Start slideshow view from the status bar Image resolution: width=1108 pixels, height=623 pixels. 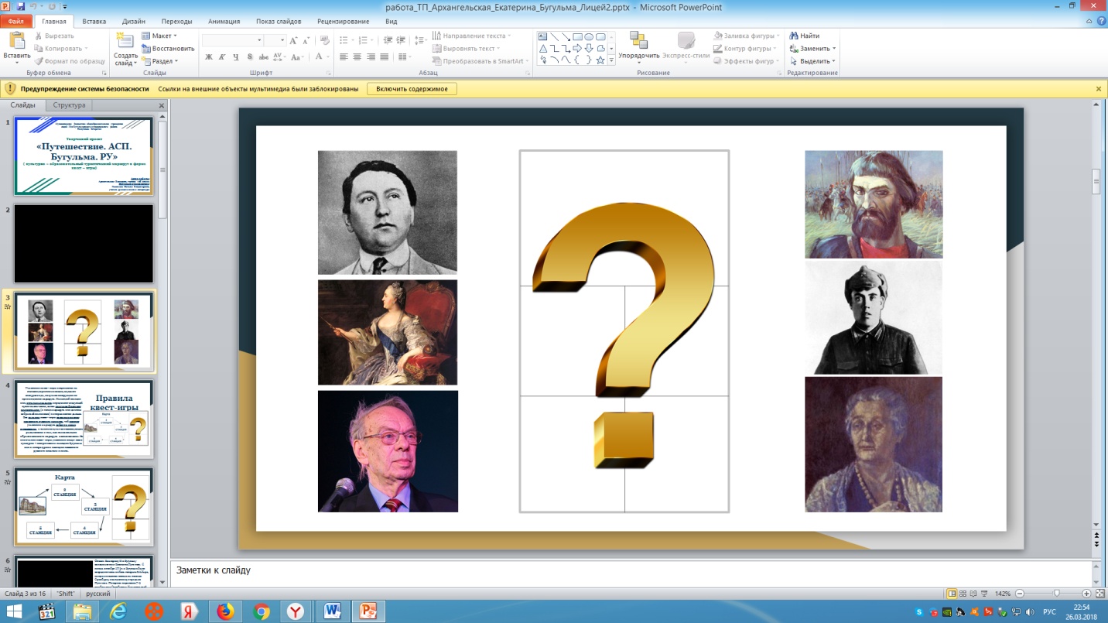coord(985,593)
